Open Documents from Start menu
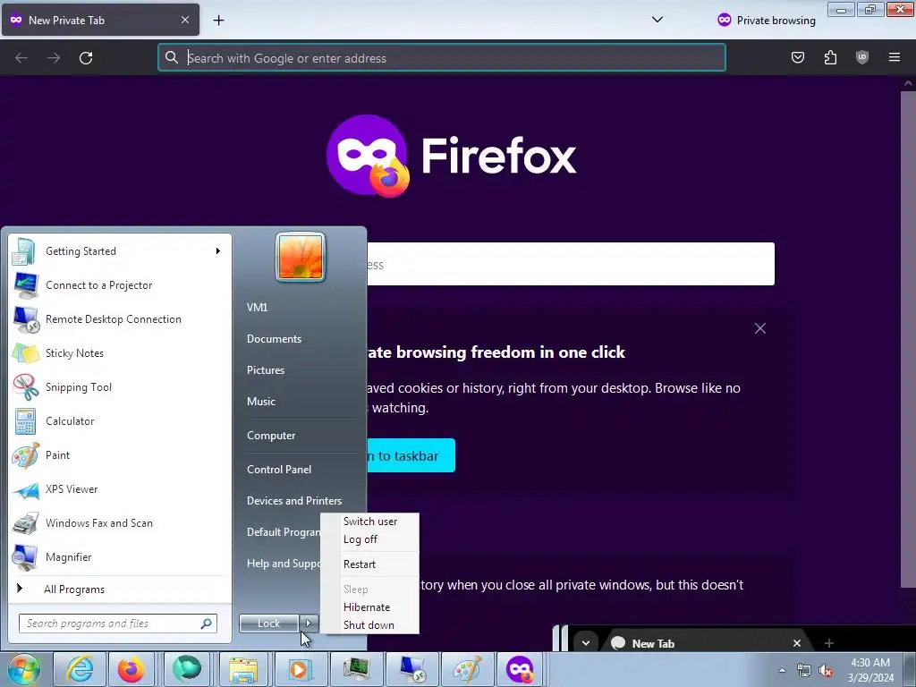 (x=274, y=339)
